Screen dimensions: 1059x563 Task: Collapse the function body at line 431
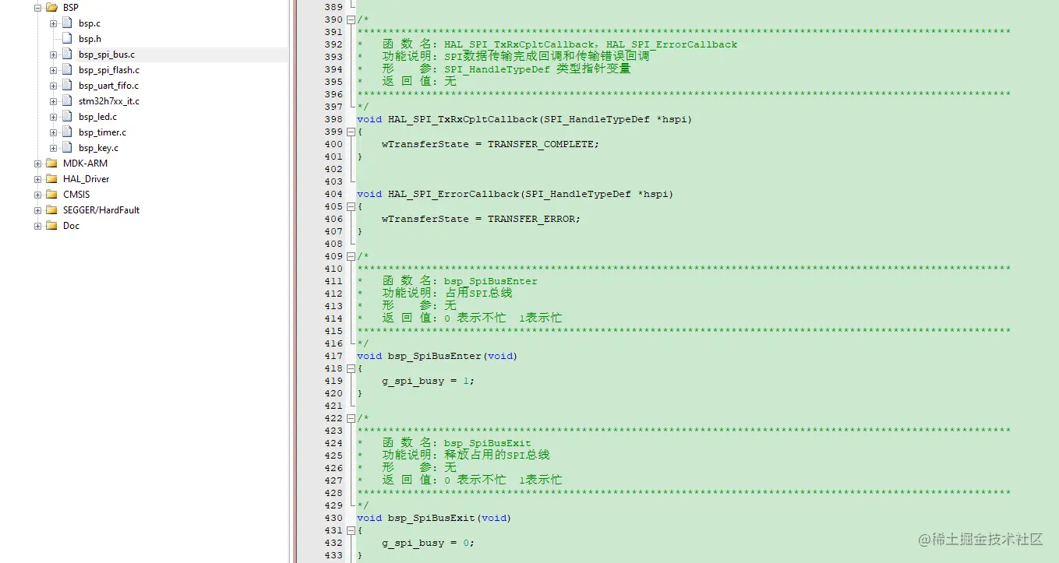351,530
